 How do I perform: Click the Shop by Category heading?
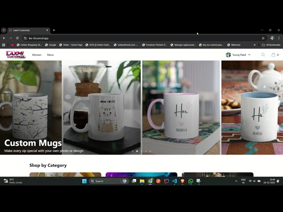click(48, 165)
